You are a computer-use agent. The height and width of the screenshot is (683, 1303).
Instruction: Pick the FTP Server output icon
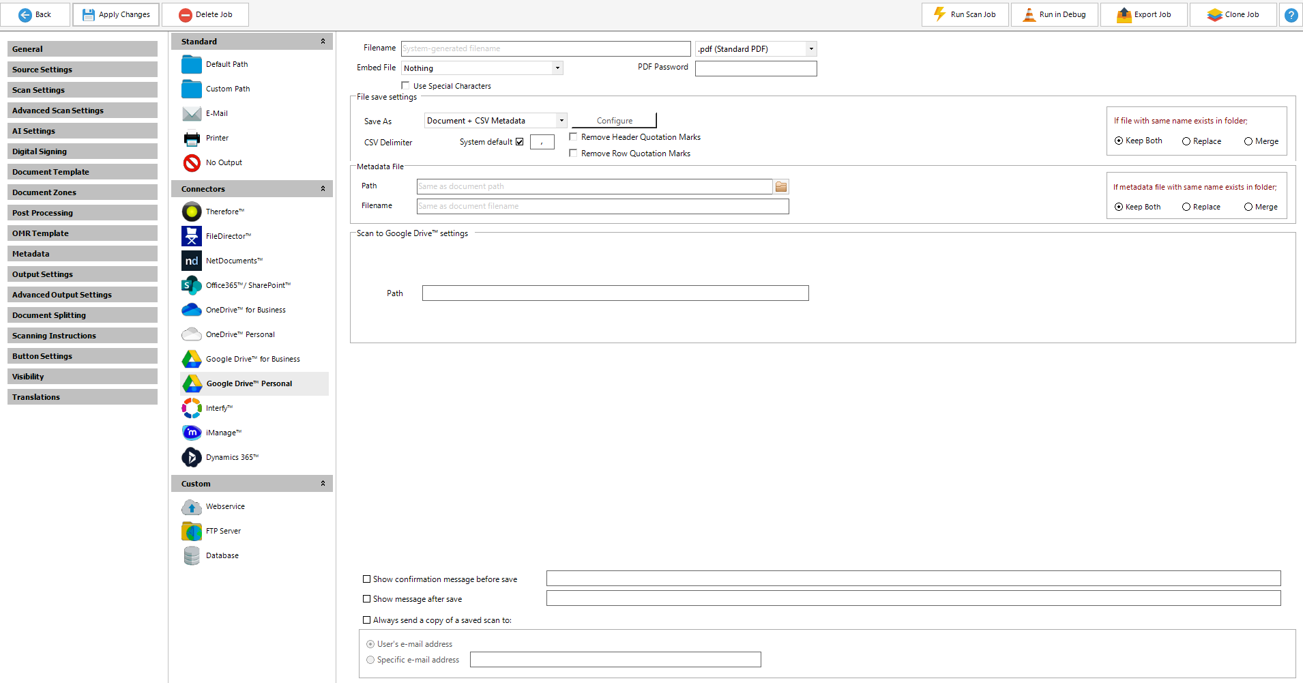(192, 531)
